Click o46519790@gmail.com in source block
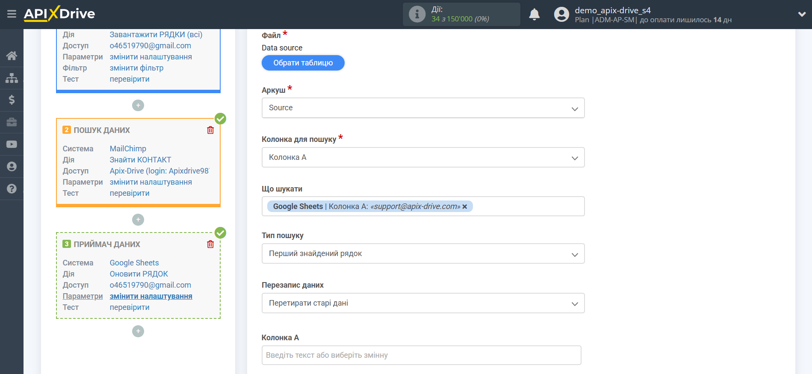Screen dimensions: 812x374 tap(151, 46)
